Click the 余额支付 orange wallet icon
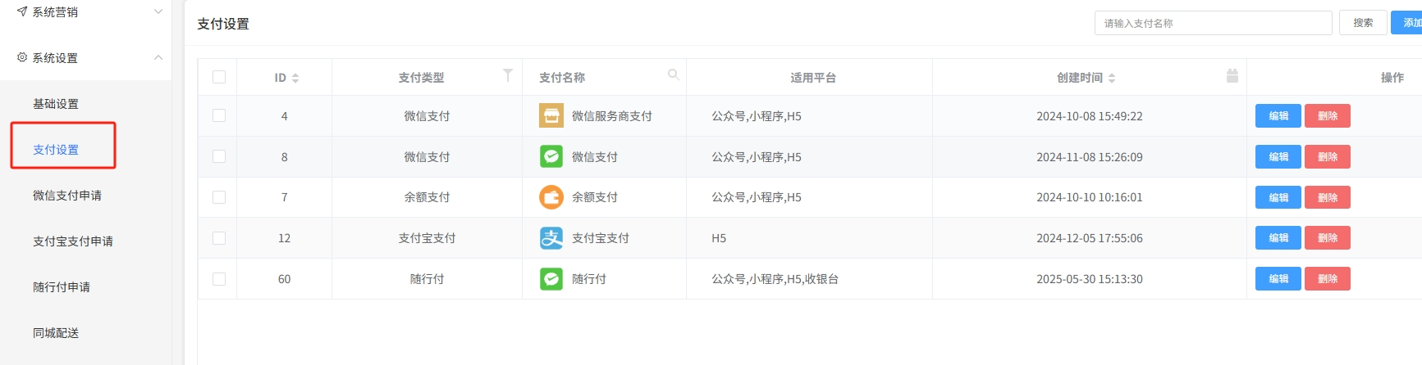The height and width of the screenshot is (365, 1422). coord(551,197)
